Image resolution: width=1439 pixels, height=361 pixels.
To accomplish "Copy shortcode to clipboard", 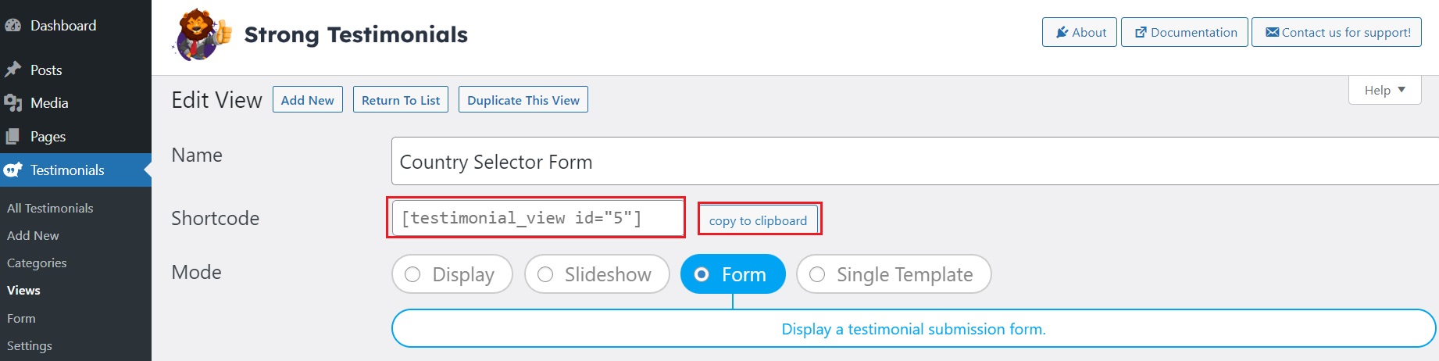I will click(758, 220).
